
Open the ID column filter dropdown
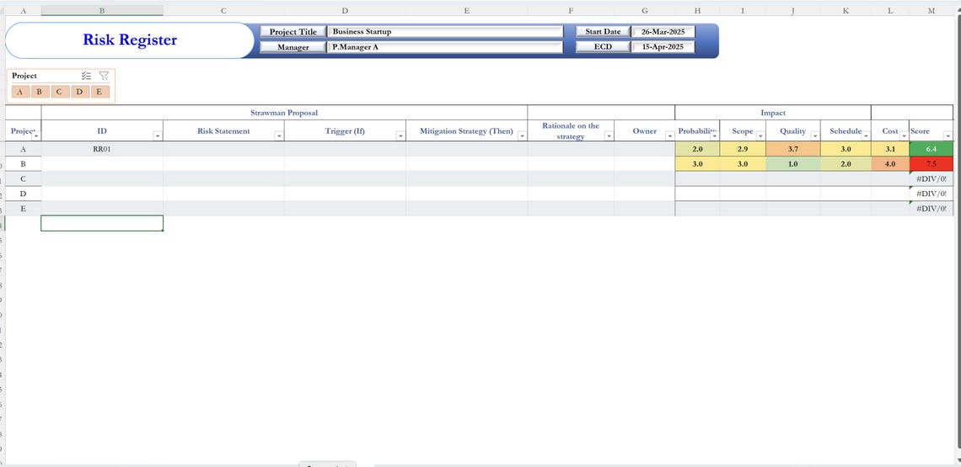158,135
